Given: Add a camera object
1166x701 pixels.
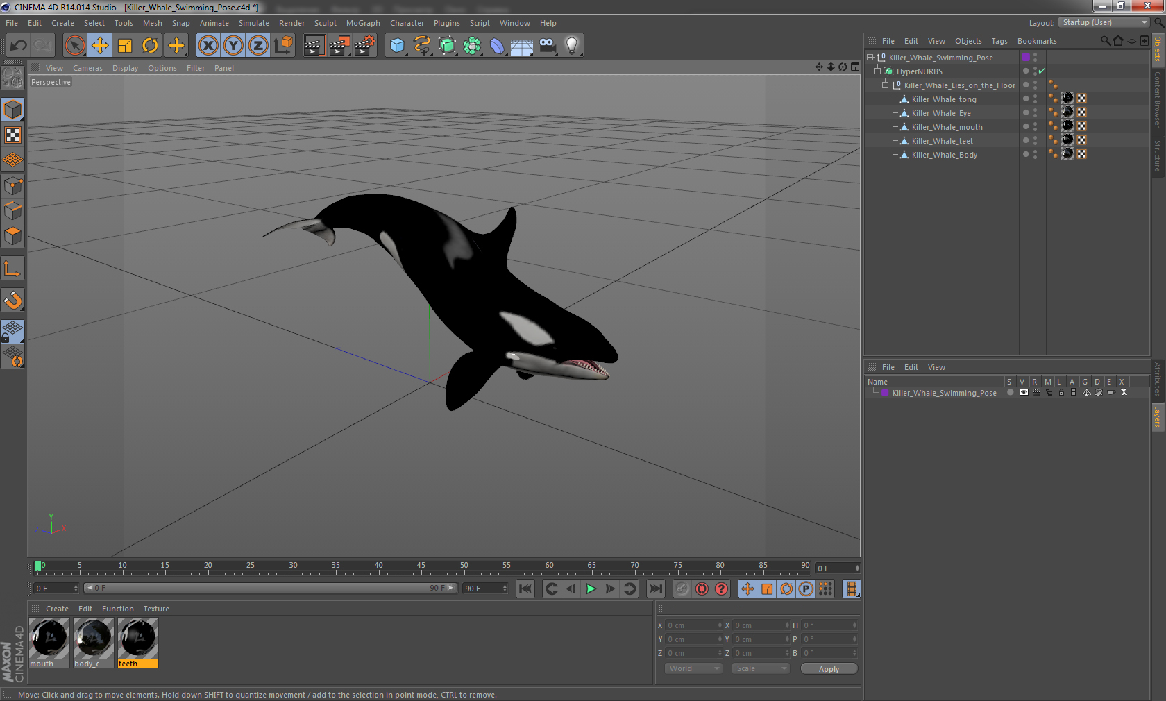Looking at the screenshot, I should pos(547,46).
